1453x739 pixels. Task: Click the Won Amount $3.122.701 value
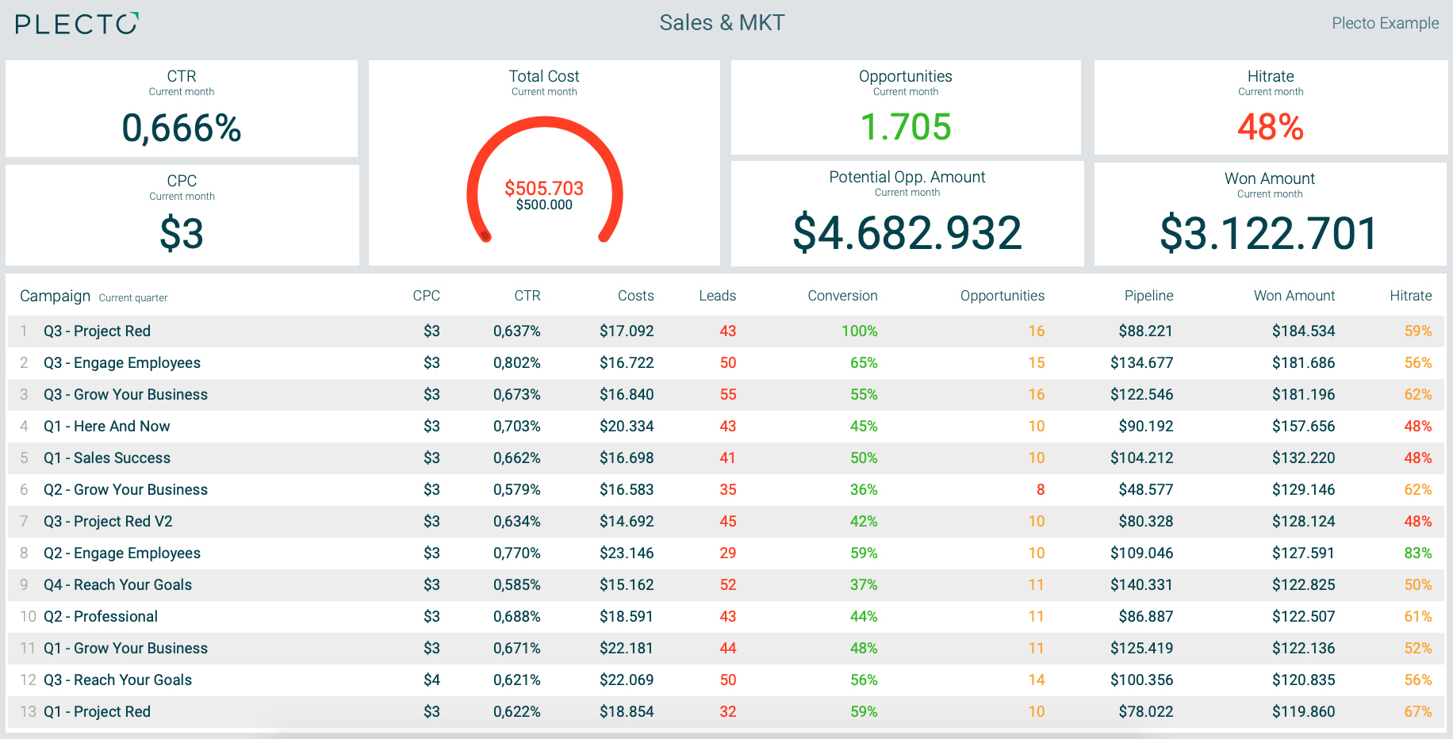pos(1269,233)
